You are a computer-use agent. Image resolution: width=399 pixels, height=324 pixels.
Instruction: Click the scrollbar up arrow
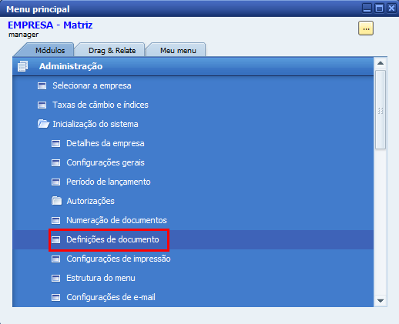[381, 63]
